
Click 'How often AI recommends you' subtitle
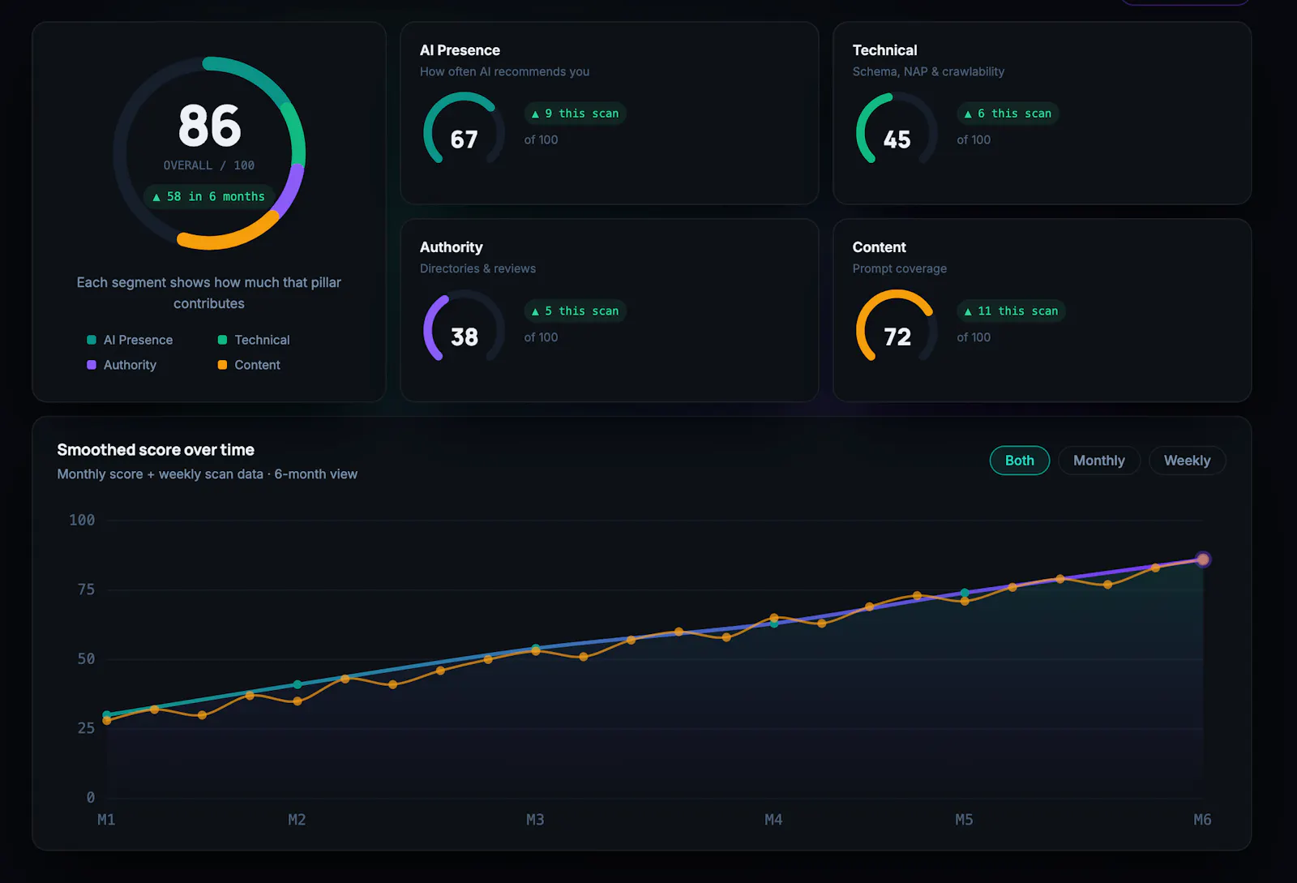pos(504,71)
